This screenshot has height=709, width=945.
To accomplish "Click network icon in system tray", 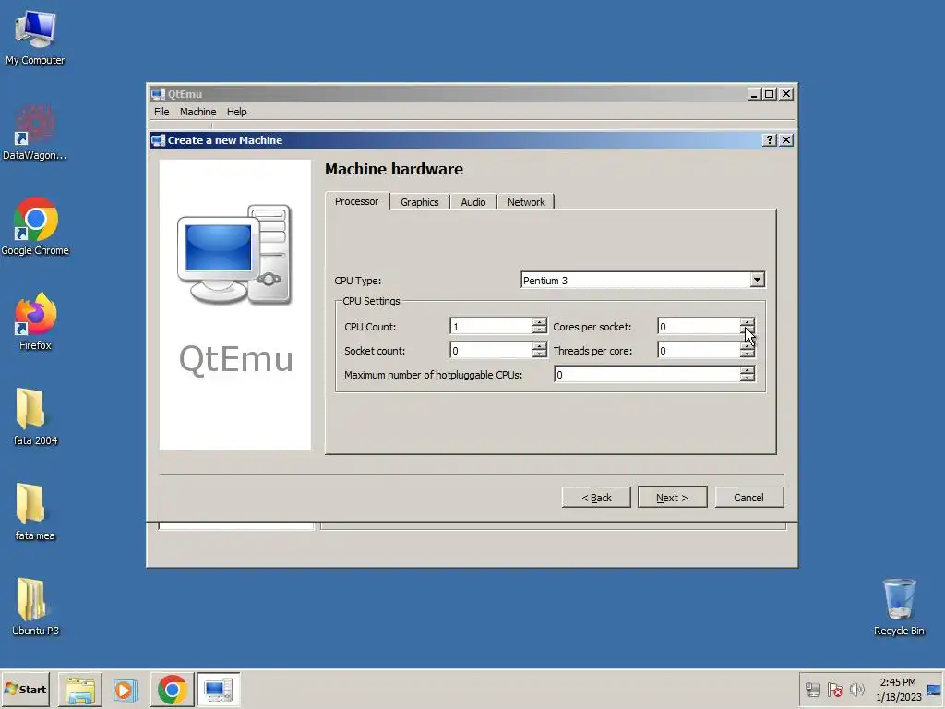I will pos(813,689).
